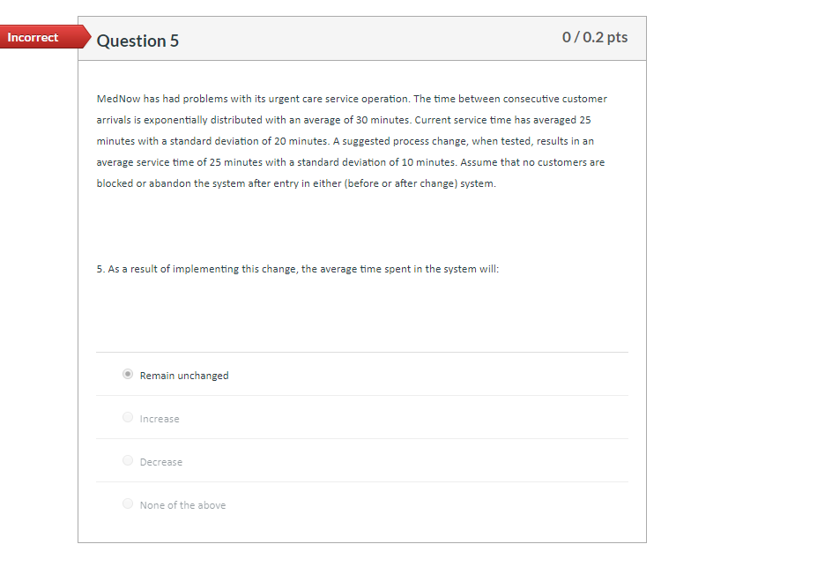Click the "Increase" answer label text

point(159,418)
